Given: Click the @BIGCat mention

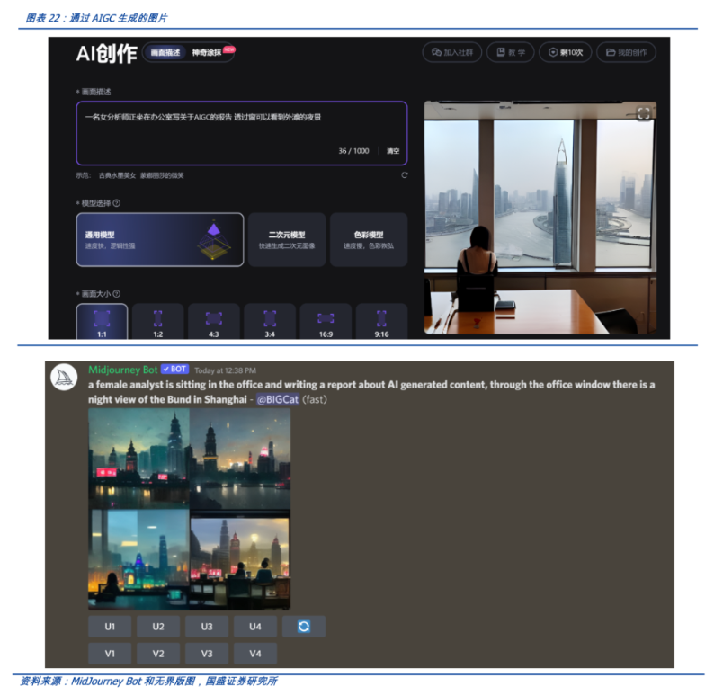Looking at the screenshot, I should pos(278,399).
